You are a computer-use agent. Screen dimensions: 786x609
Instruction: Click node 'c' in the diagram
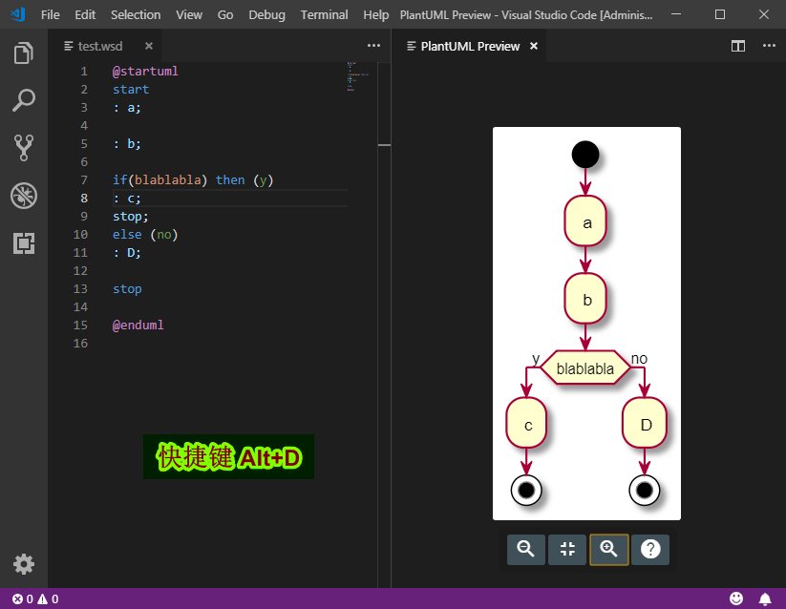(x=526, y=424)
